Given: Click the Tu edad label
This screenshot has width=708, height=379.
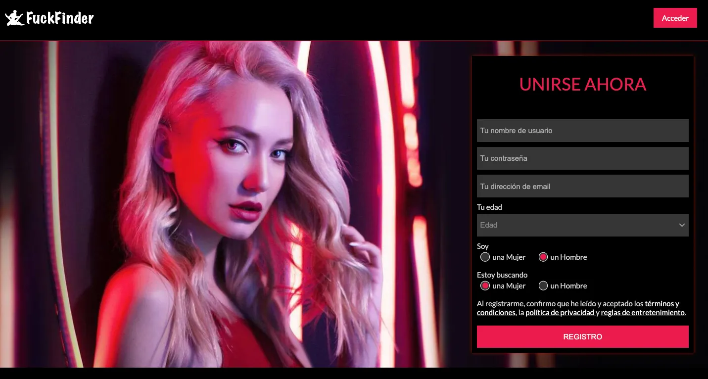Looking at the screenshot, I should [x=489, y=207].
